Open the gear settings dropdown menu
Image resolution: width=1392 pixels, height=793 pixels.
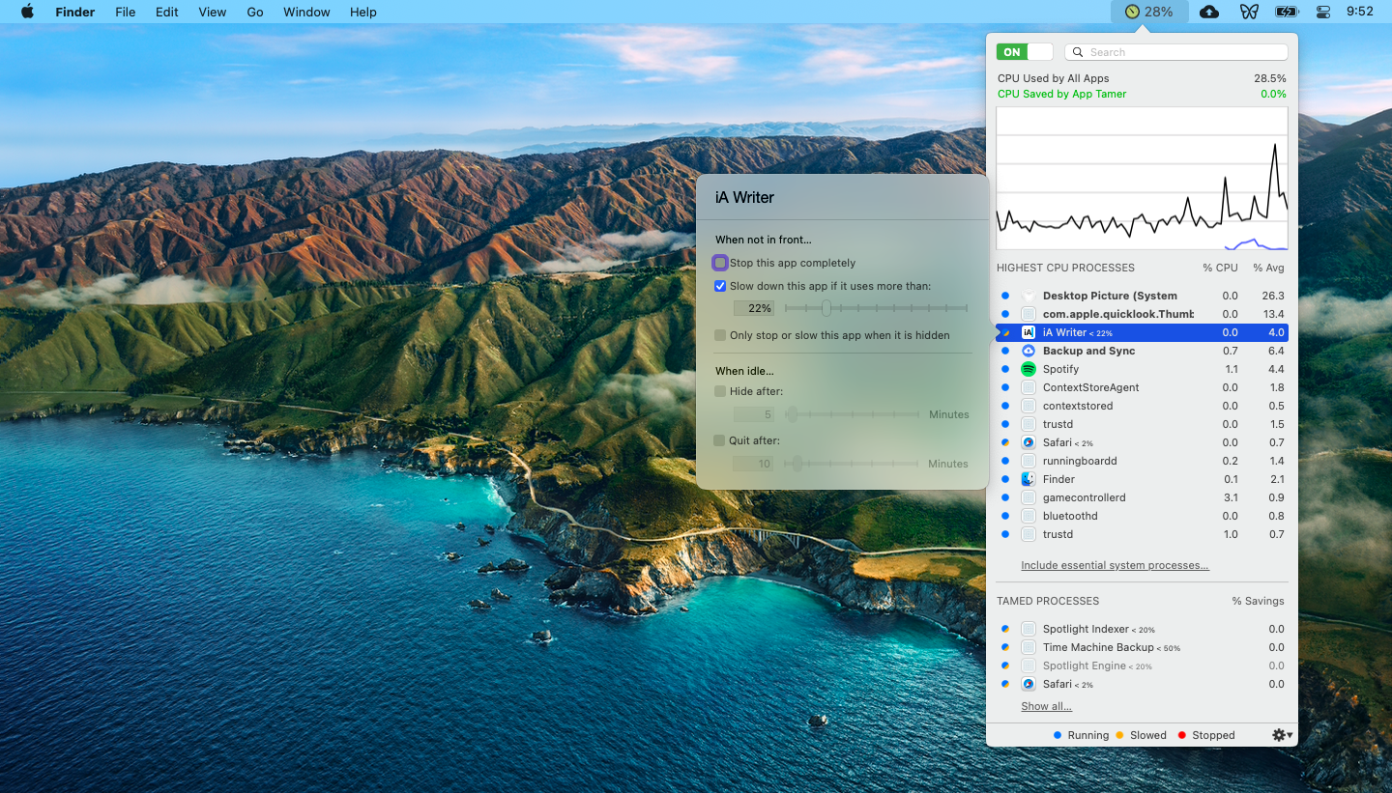(1283, 735)
